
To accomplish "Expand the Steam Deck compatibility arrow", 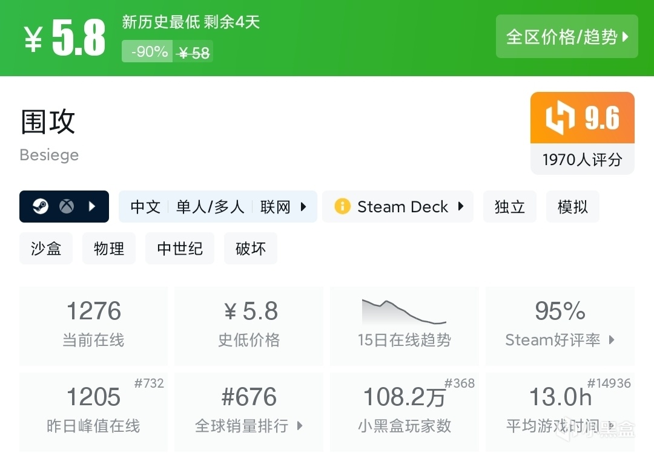I will coord(461,206).
